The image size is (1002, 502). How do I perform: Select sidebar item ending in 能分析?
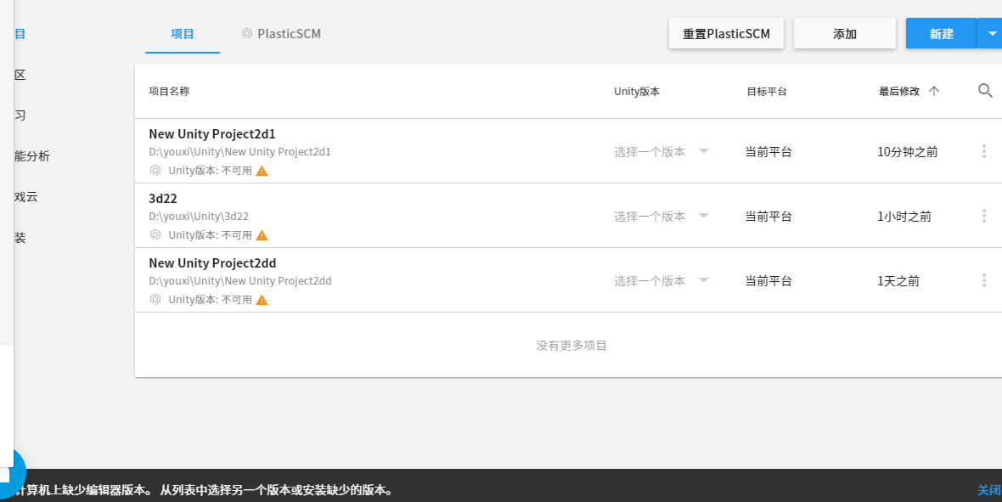tap(32, 156)
